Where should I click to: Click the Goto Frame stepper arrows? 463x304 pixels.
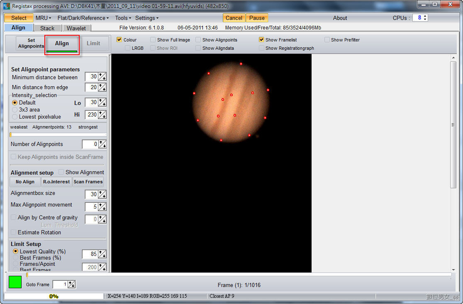coord(71,285)
